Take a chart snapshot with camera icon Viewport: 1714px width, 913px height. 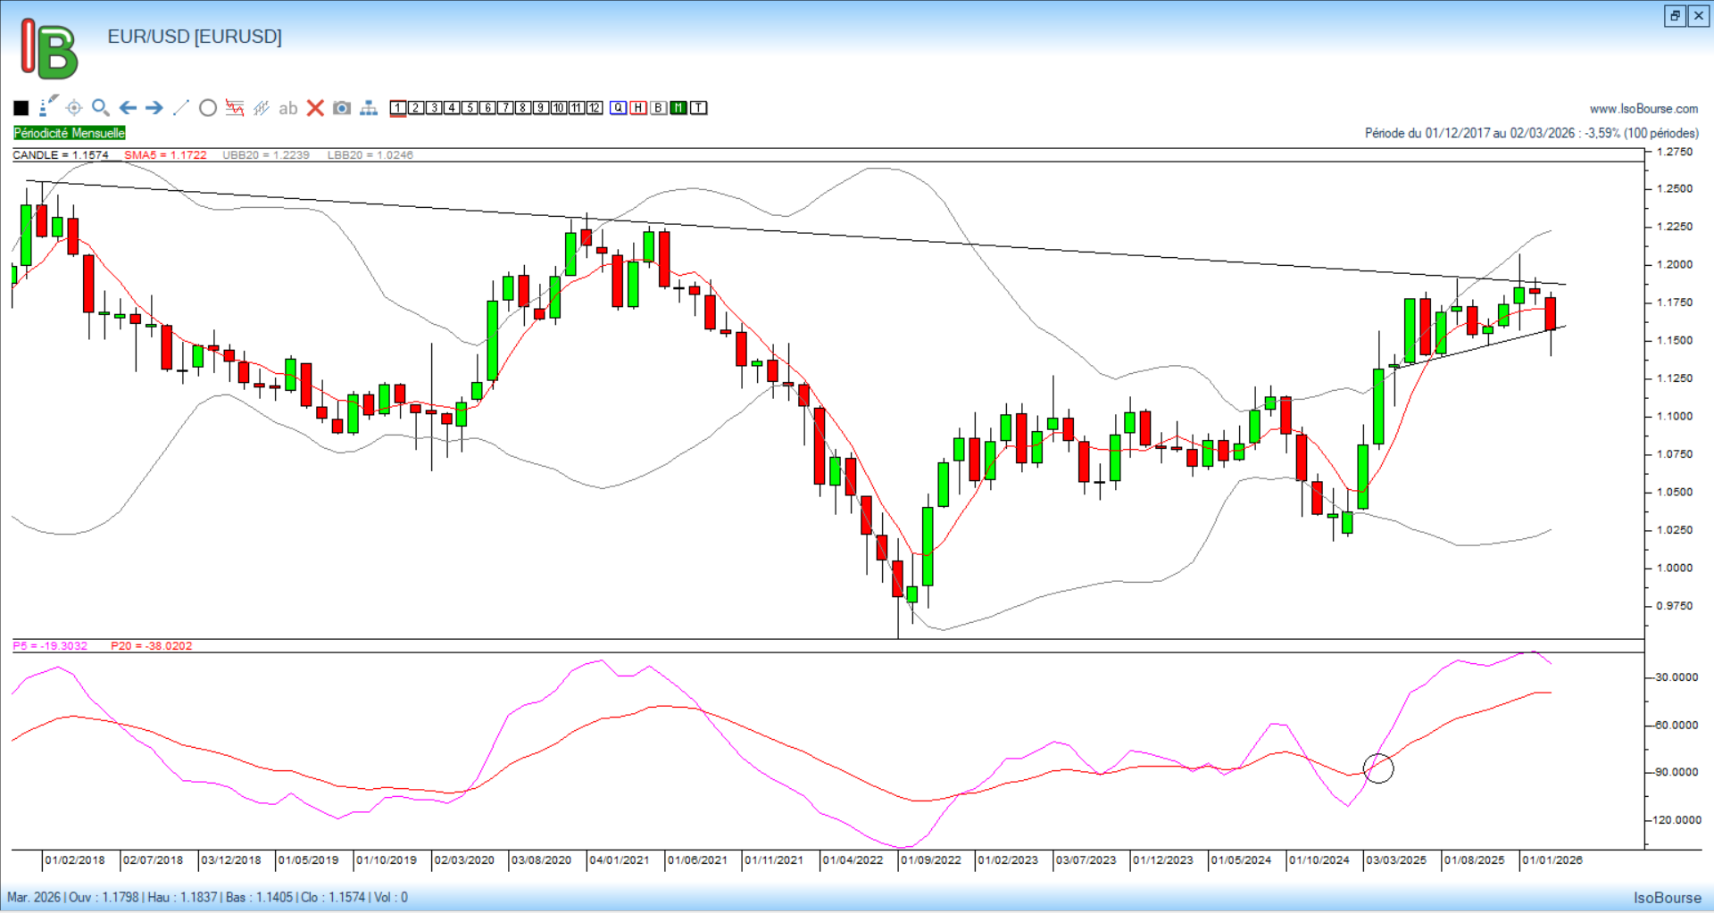[x=342, y=108]
